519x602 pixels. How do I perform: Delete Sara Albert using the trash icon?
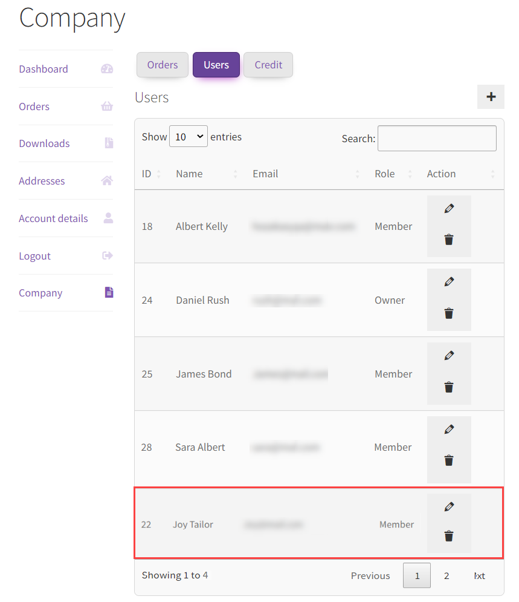(x=449, y=460)
